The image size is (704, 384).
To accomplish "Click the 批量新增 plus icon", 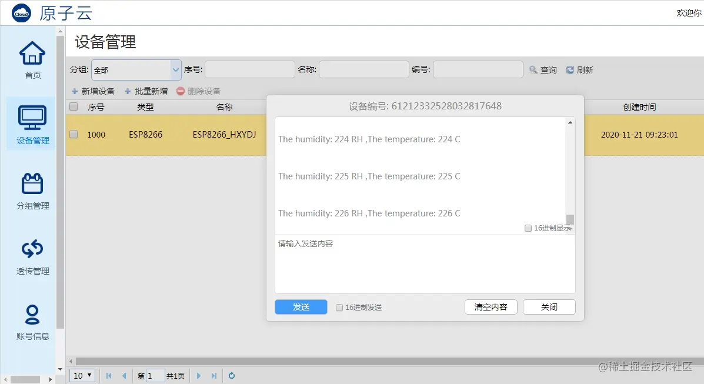I will 128,91.
